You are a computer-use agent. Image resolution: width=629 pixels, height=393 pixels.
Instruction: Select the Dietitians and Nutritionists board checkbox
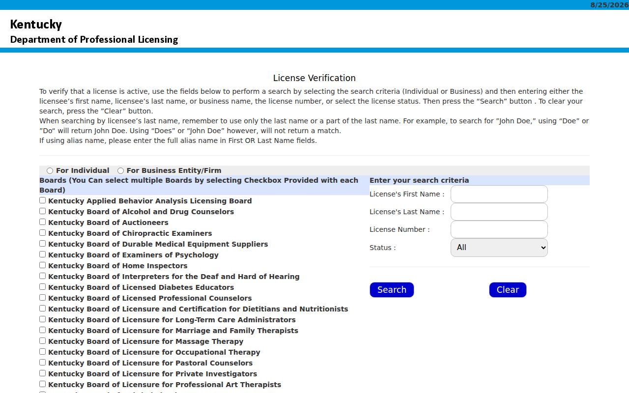(x=43, y=309)
